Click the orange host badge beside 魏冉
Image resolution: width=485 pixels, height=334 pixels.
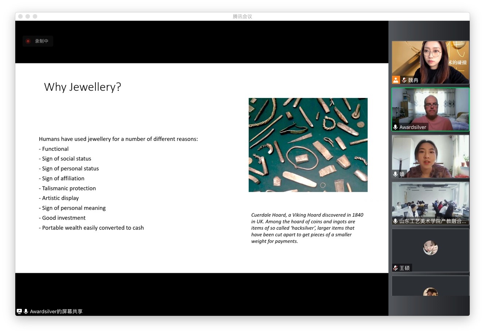pos(396,80)
